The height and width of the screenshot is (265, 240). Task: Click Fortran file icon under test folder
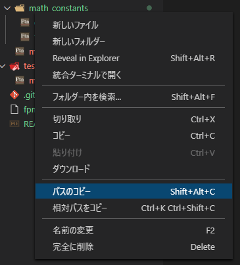tap(20, 80)
